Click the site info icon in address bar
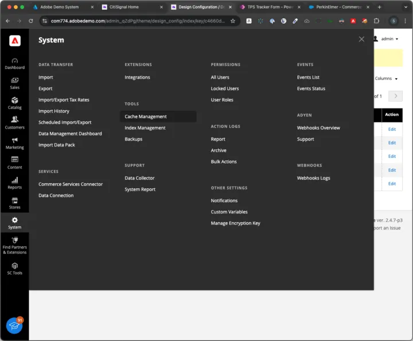Screen dimensions: 413x341 [45, 21]
